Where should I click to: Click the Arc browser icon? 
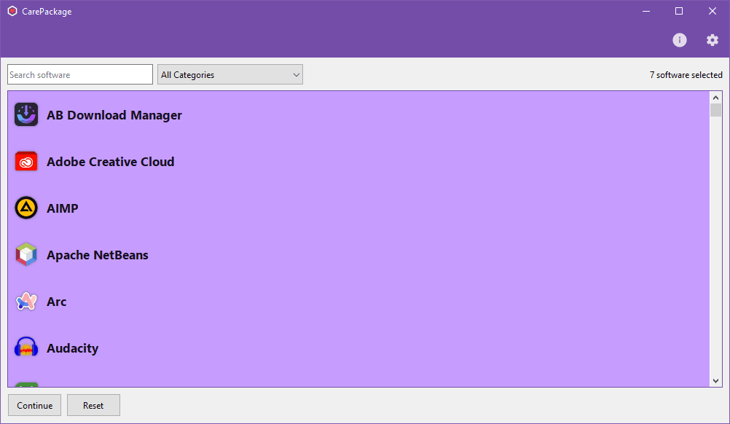[26, 301]
